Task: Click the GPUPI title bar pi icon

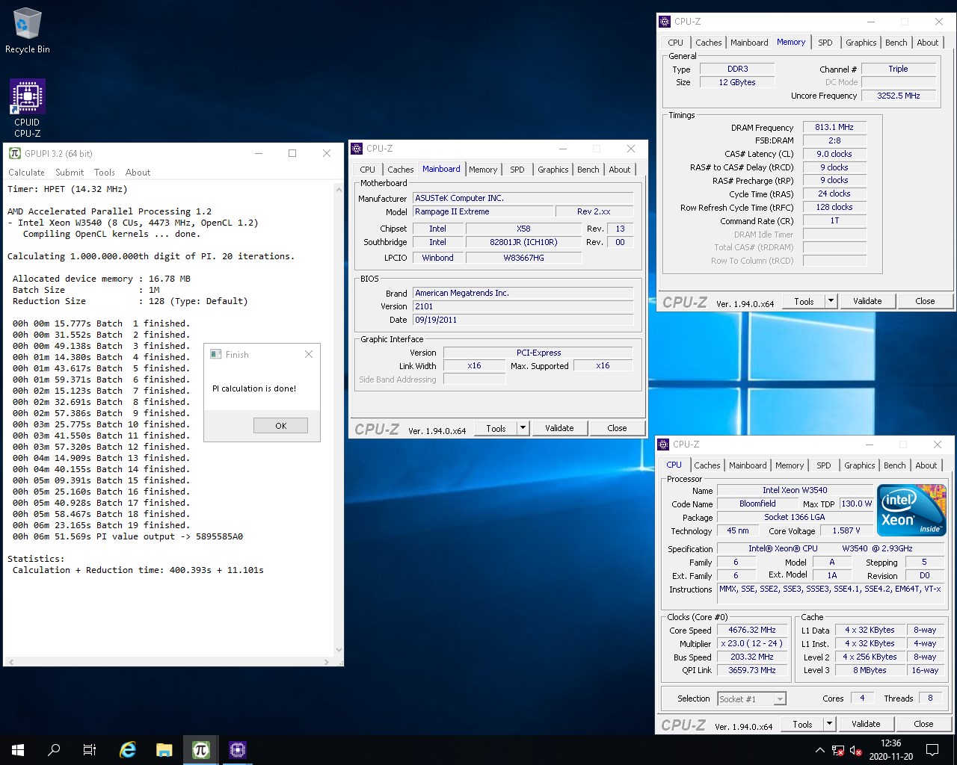Action: pos(14,153)
